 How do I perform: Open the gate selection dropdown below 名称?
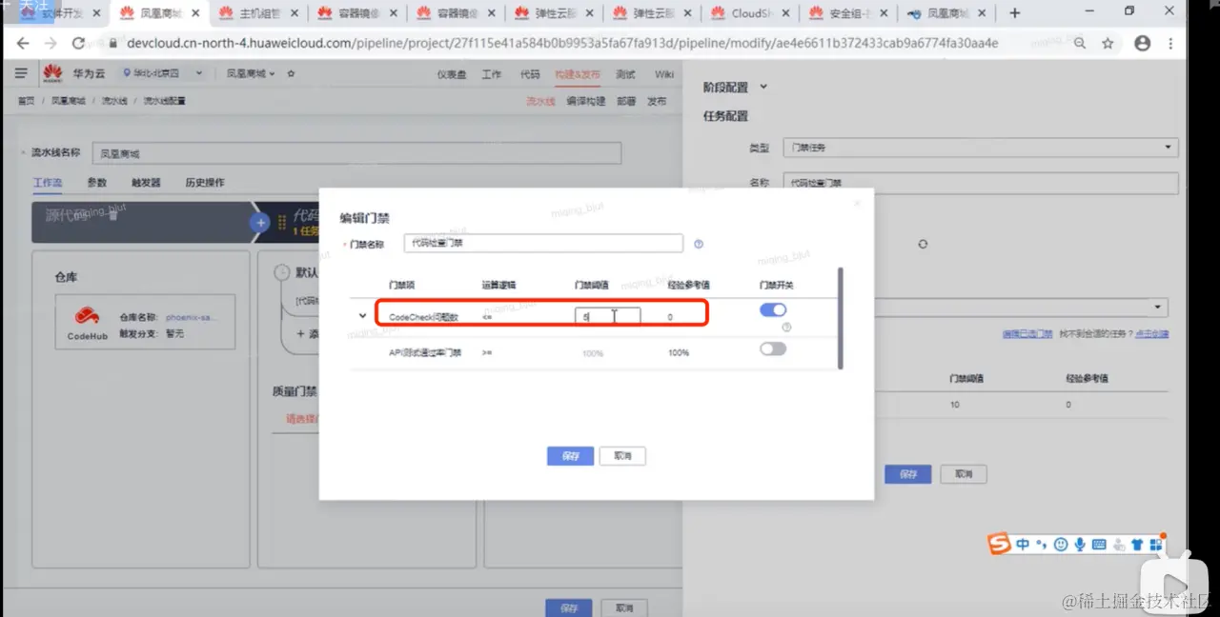click(1020, 308)
